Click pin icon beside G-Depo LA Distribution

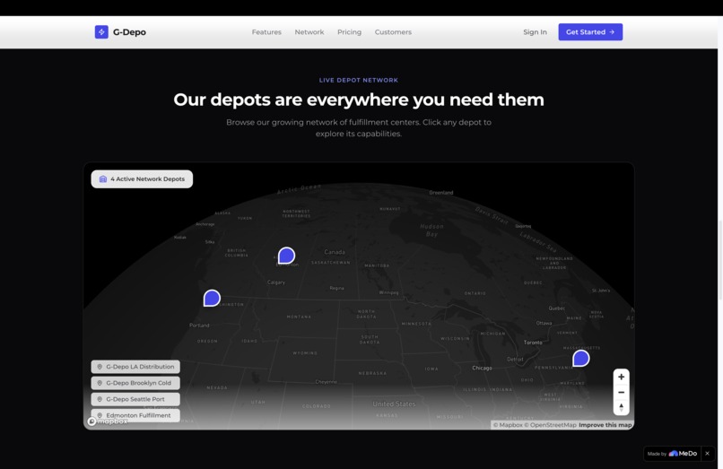[x=100, y=367]
